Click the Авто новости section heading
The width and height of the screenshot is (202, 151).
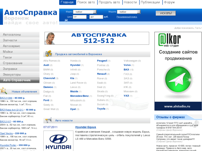(64, 121)
